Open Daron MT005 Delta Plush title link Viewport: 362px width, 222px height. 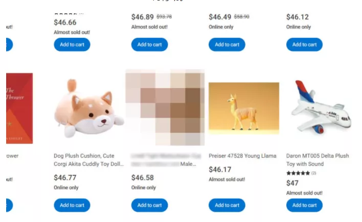tap(318, 160)
